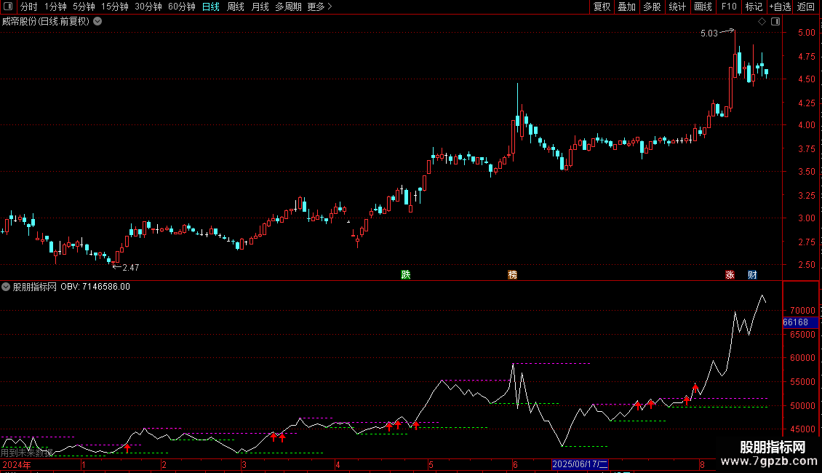Image resolution: width=822 pixels, height=473 pixels.
Task: Click the OBV: 7146586.00 value text
Action: coord(95,287)
